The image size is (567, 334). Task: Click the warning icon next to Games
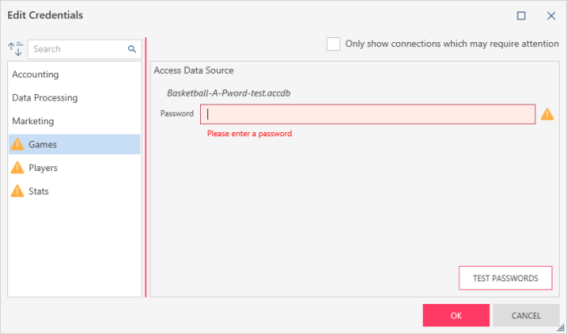[x=17, y=144]
